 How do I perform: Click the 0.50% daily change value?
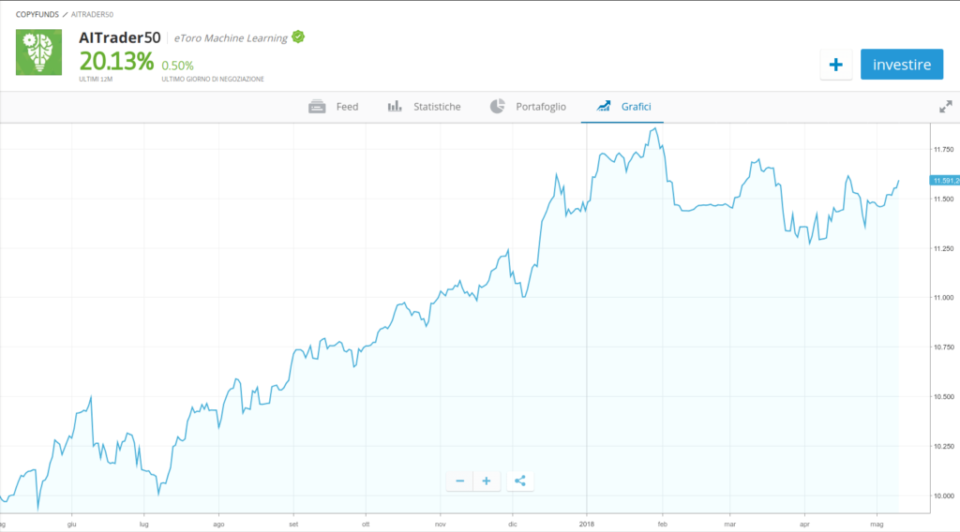(x=177, y=66)
